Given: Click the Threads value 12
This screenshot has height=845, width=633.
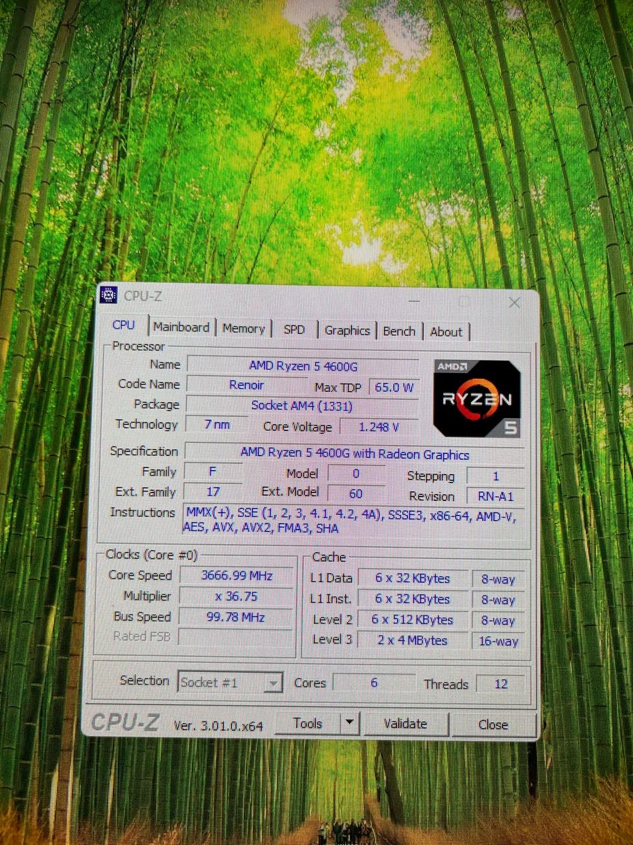Looking at the screenshot, I should (501, 684).
